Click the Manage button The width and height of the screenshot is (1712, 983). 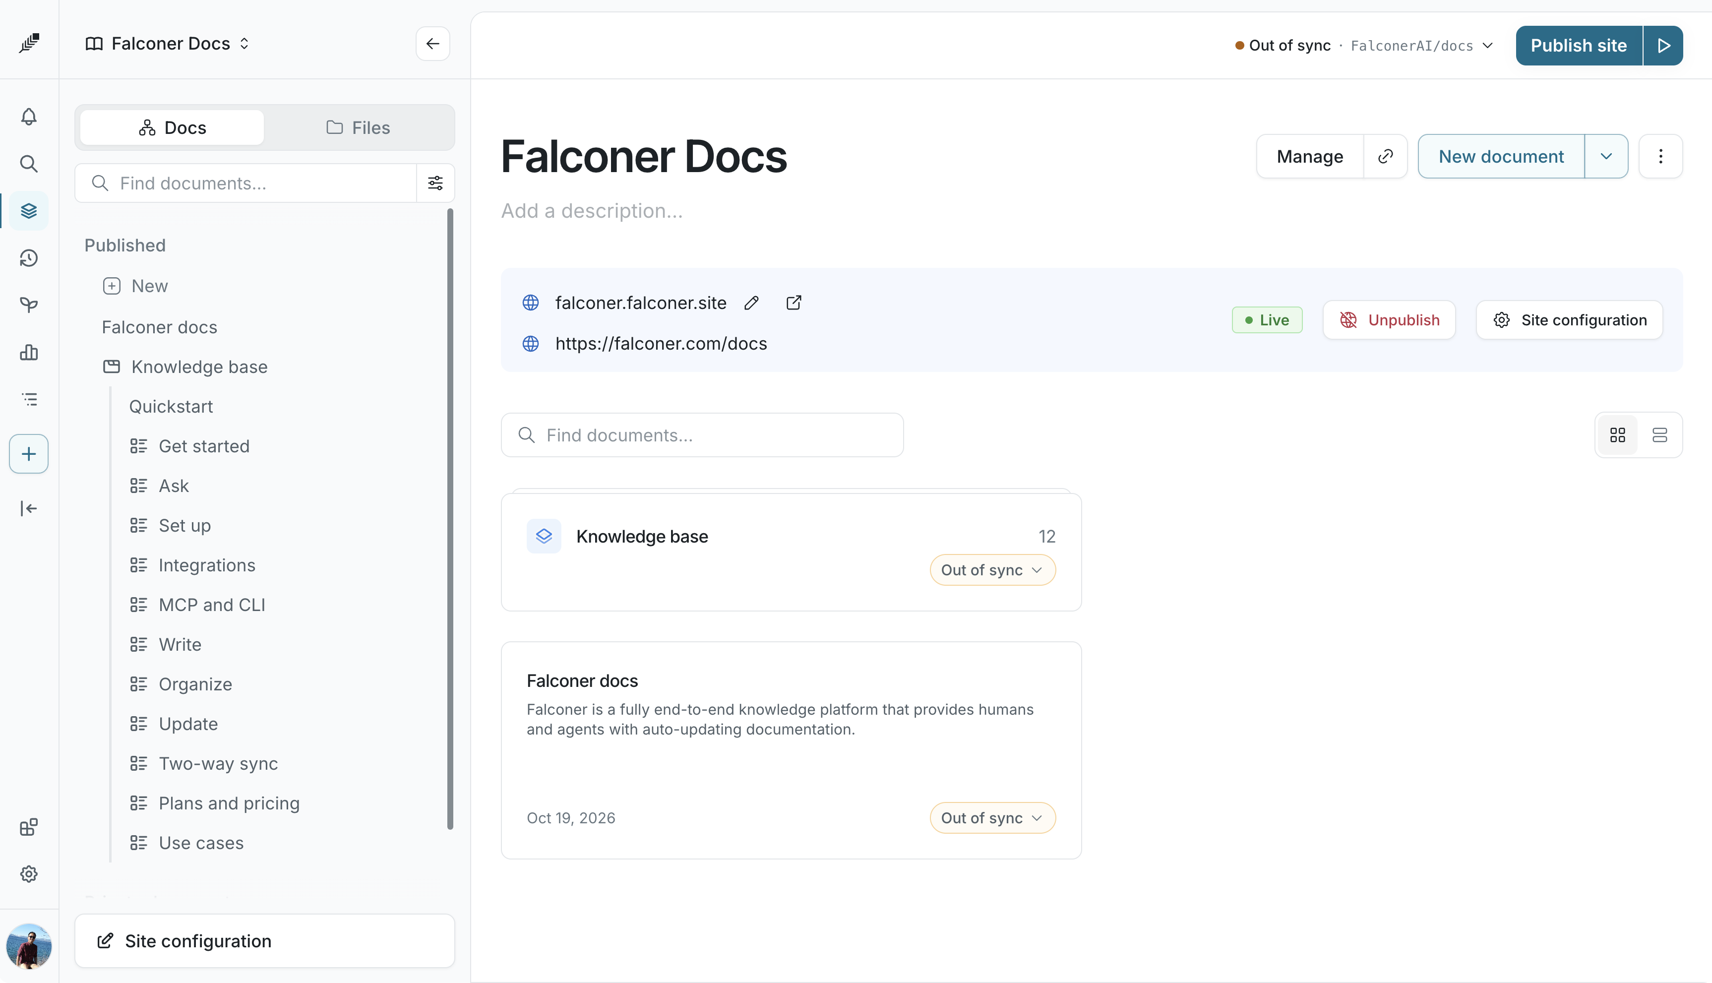point(1310,157)
